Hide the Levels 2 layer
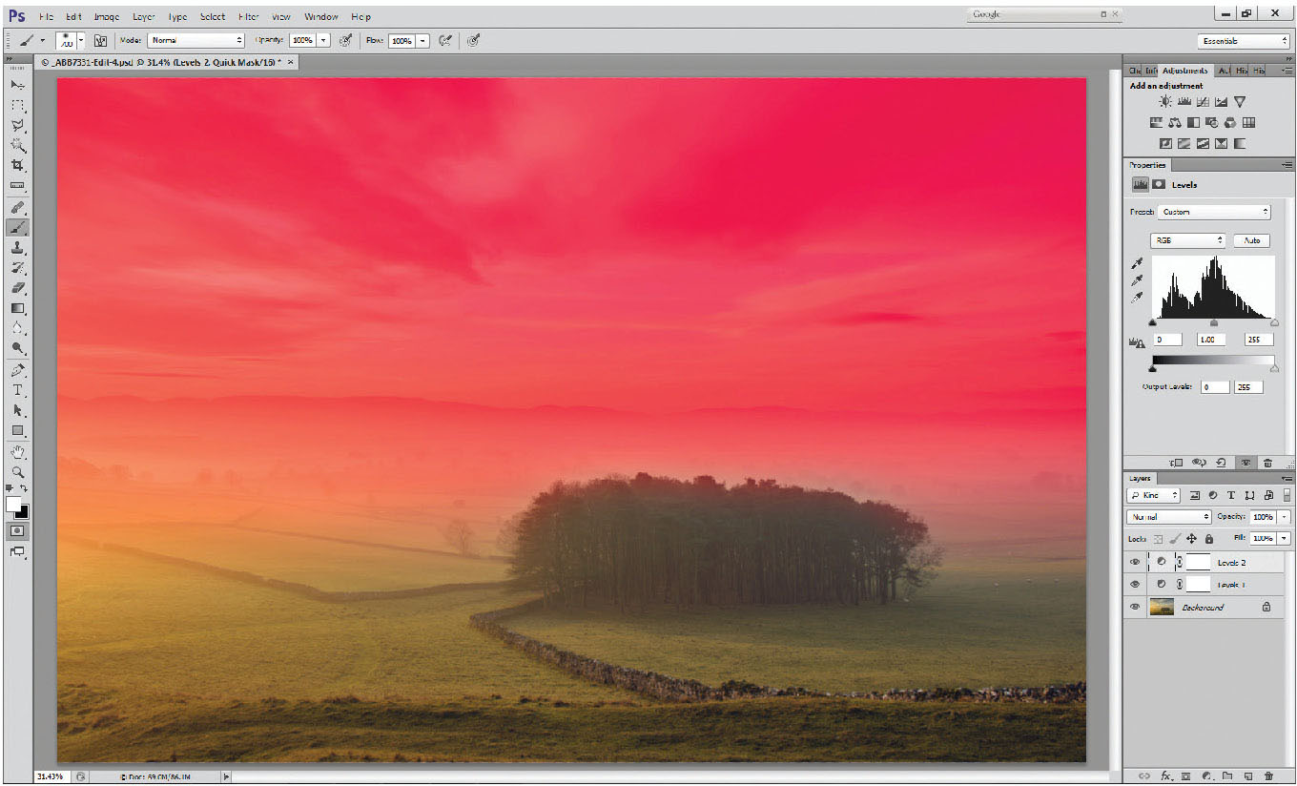Image resolution: width=1297 pixels, height=786 pixels. 1135,562
